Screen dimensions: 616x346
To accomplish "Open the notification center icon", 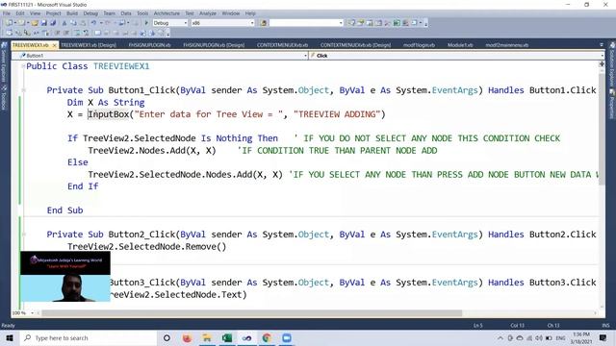I will click(603, 337).
